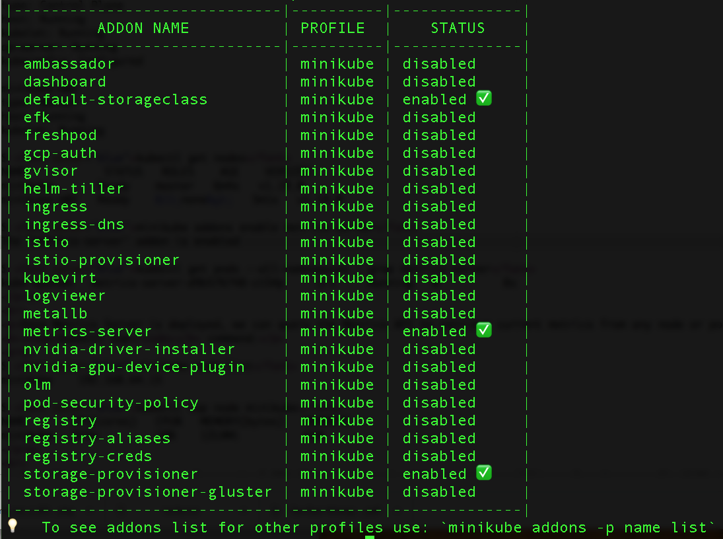Screen dimensions: 723x539
Task: Click 'disabled' status of ingress
Action: tap(439, 207)
